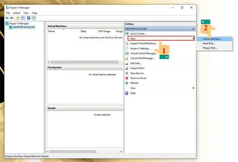Choose Floppy Disk... from New submenu
This screenshot has width=238, height=162.
coord(214,48)
